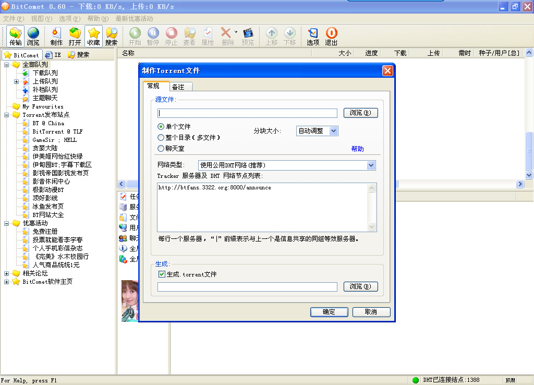The image size is (534, 385).
Task: Switch to the IE sidebar tab
Action: point(54,55)
